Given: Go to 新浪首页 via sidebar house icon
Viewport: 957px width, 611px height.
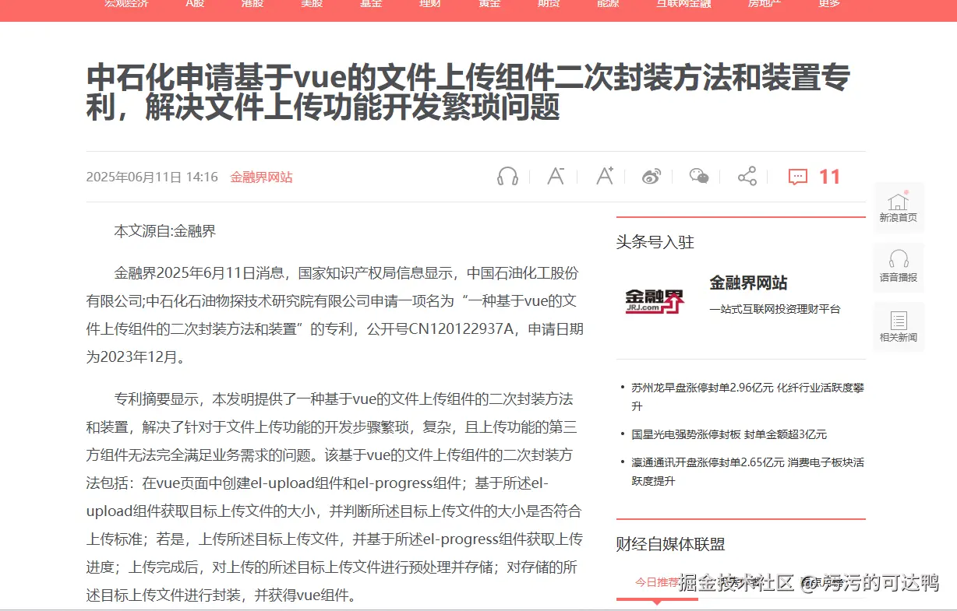Looking at the screenshot, I should 899,208.
